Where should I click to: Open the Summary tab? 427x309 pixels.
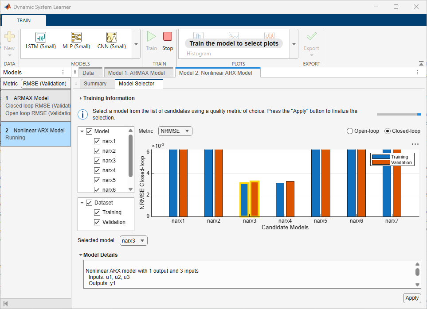97,84
